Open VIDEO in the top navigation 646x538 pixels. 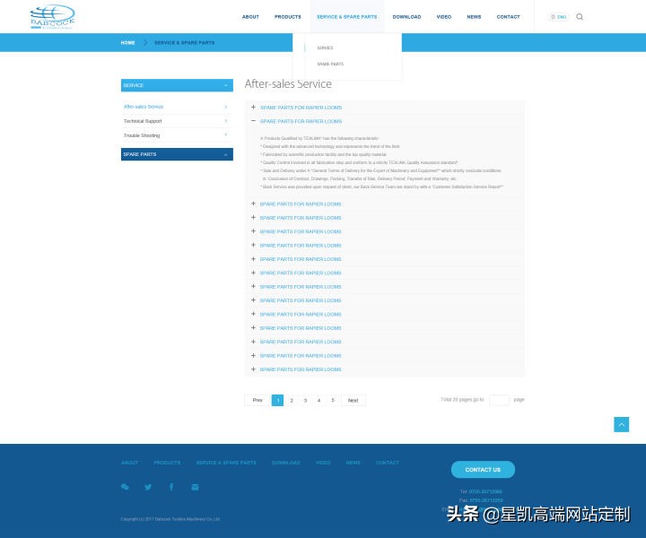[444, 17]
